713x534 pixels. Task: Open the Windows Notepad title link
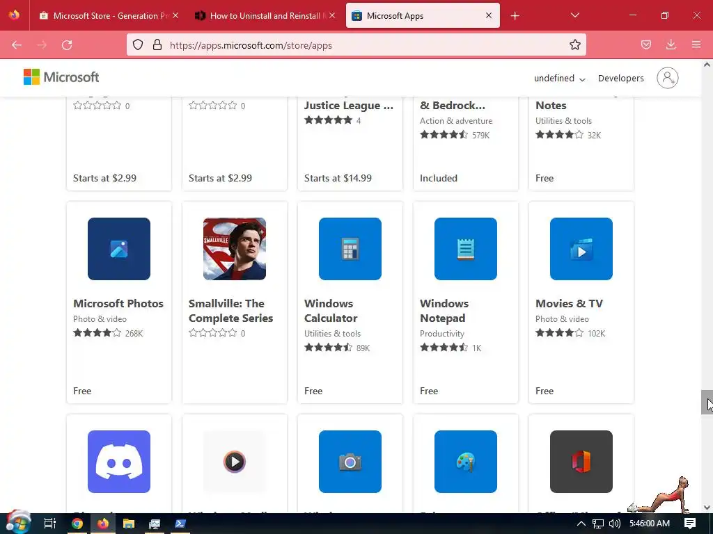point(444,311)
